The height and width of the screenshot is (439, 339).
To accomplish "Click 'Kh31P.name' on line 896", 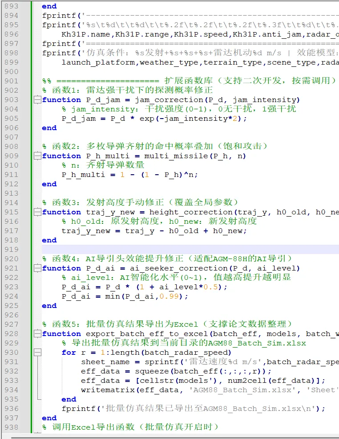I will 86,34.
